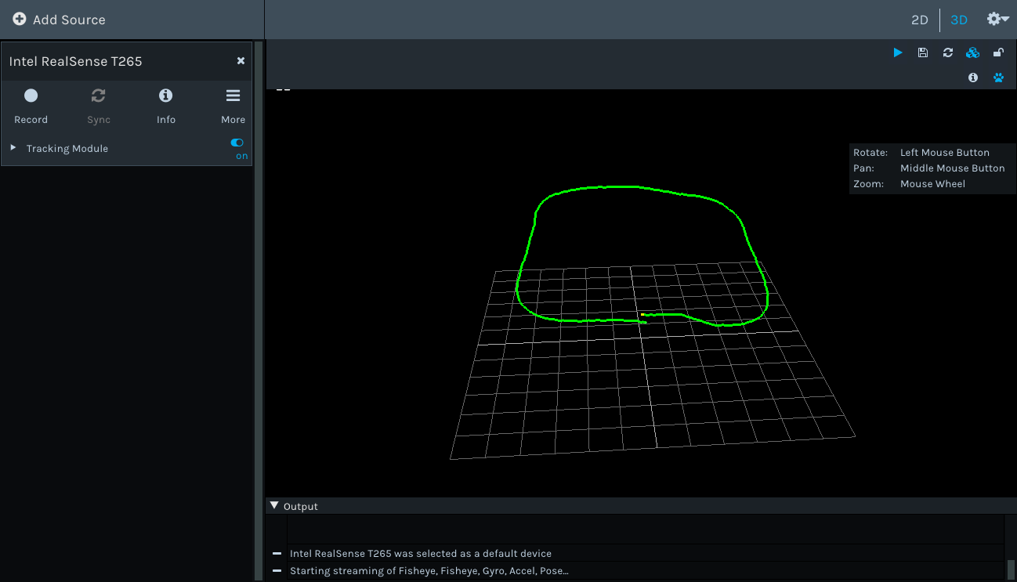Screen dimensions: 1017x582
Task: Reset the 3D viewport camera
Action: pos(947,52)
